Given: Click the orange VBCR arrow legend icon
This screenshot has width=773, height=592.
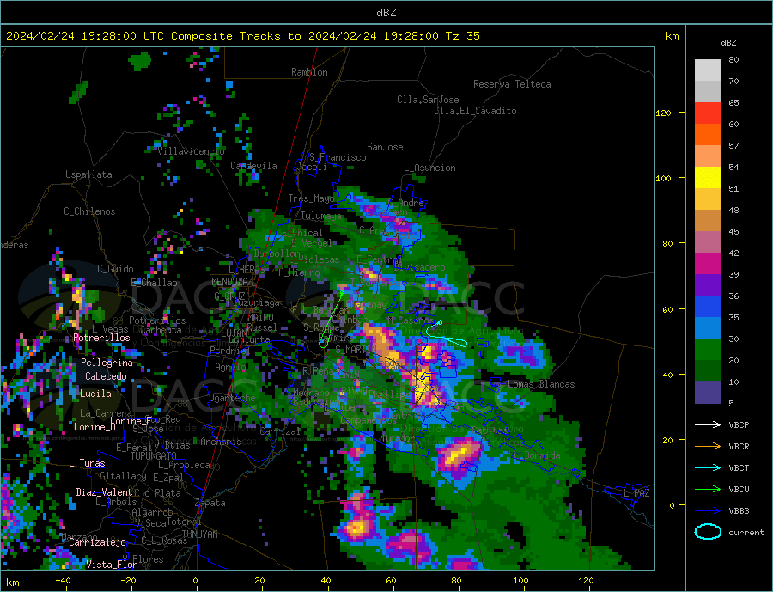Looking at the screenshot, I should [x=708, y=447].
